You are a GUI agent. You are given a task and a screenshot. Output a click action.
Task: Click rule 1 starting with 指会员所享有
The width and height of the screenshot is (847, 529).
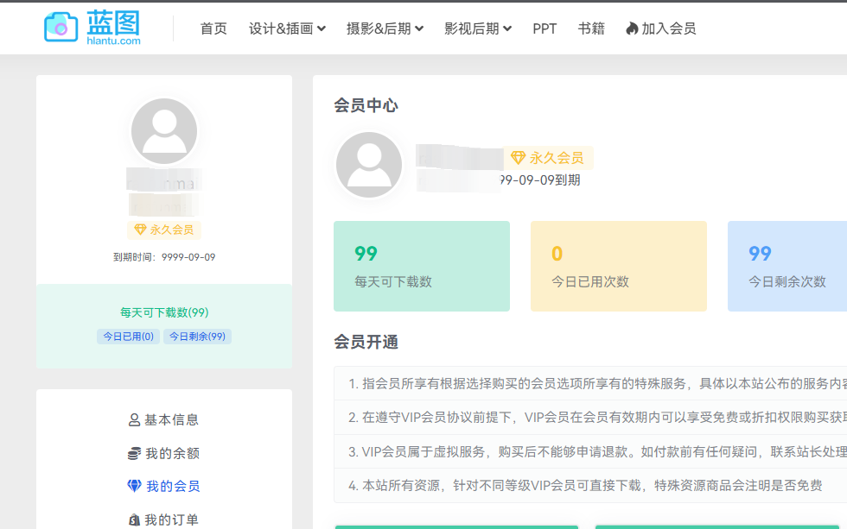click(x=591, y=383)
